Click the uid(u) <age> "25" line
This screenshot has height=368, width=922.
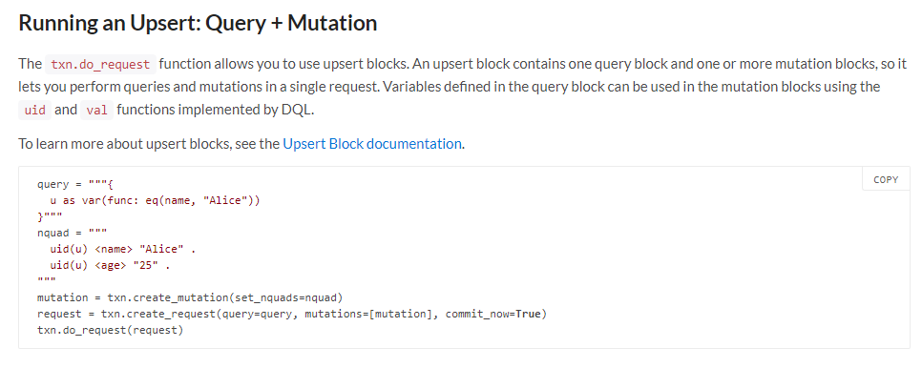(x=110, y=266)
